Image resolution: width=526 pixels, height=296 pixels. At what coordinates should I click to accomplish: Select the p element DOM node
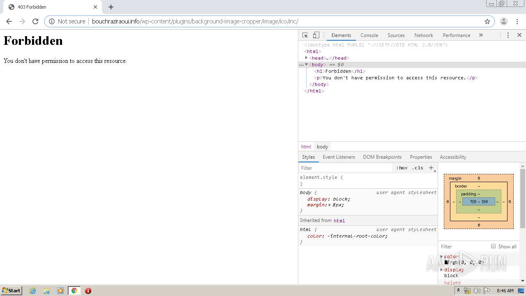tap(396, 78)
